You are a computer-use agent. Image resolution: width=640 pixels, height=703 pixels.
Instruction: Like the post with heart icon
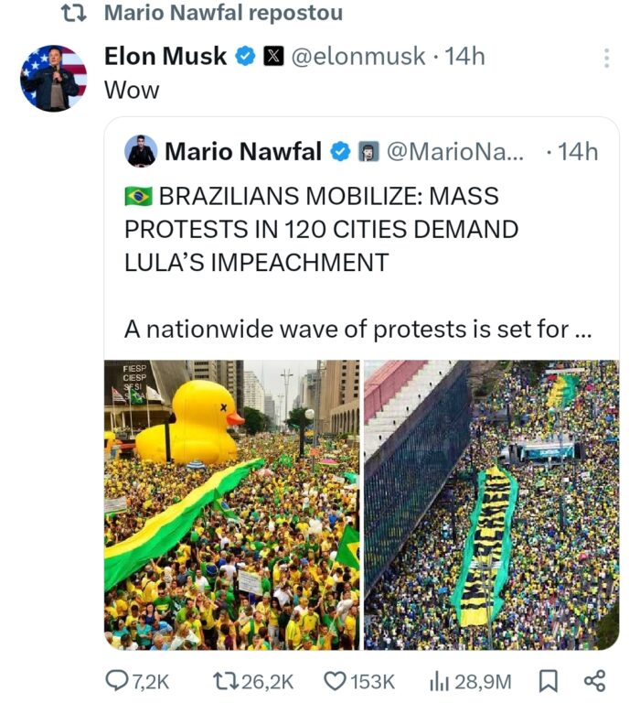pos(335,680)
